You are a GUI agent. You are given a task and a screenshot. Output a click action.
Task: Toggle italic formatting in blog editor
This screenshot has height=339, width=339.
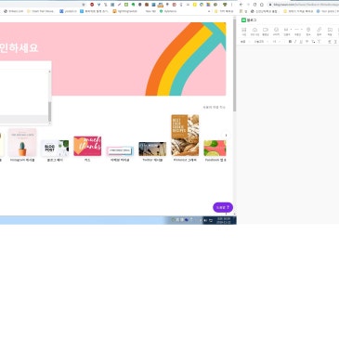(295, 42)
